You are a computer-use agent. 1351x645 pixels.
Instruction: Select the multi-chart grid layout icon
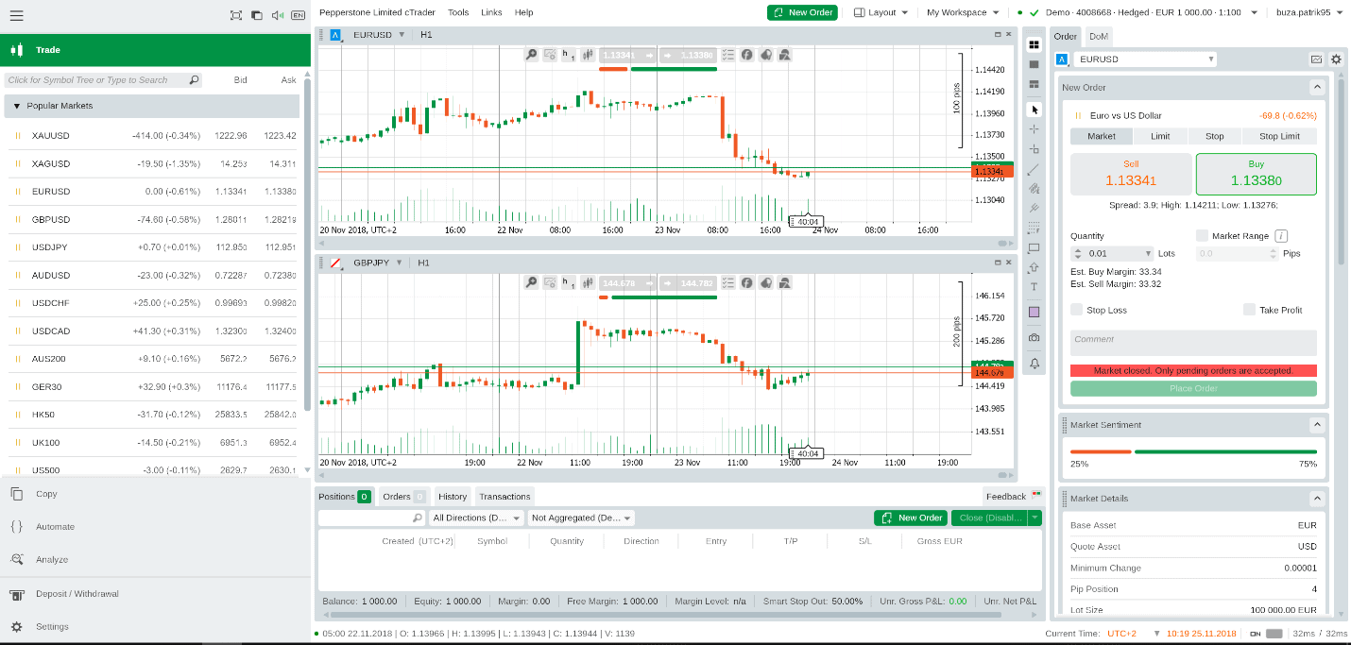click(1035, 44)
